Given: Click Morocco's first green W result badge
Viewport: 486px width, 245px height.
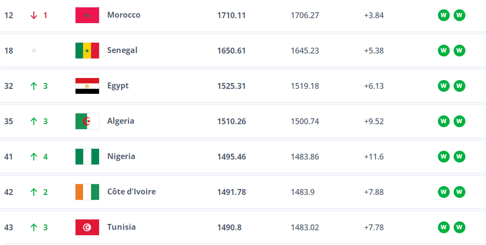Looking at the screenshot, I should (443, 15).
